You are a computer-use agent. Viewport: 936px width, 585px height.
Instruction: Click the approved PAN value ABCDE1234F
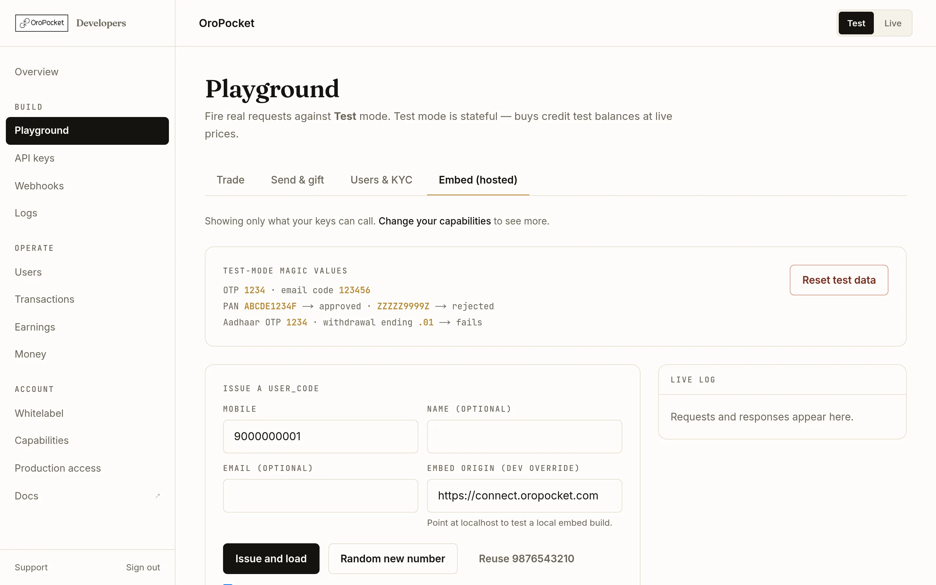tap(270, 306)
